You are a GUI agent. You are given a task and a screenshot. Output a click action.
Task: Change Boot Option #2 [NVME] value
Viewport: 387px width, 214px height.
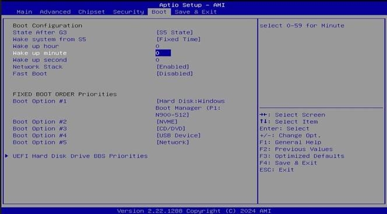coord(167,122)
